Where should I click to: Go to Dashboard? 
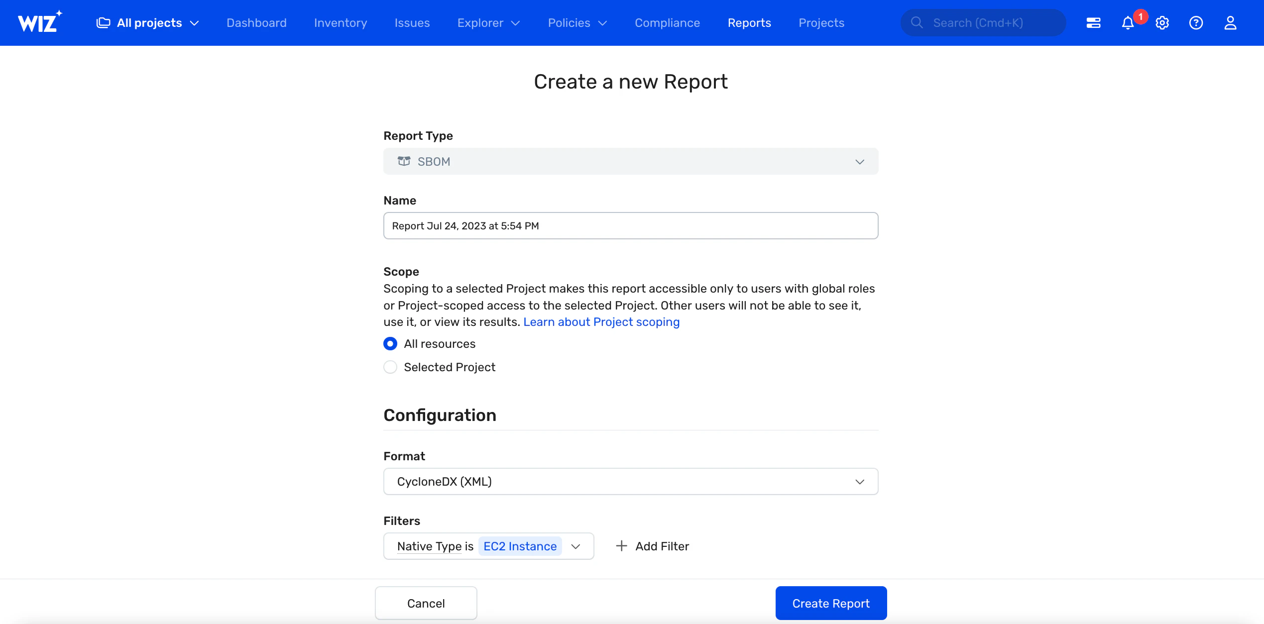(x=256, y=23)
